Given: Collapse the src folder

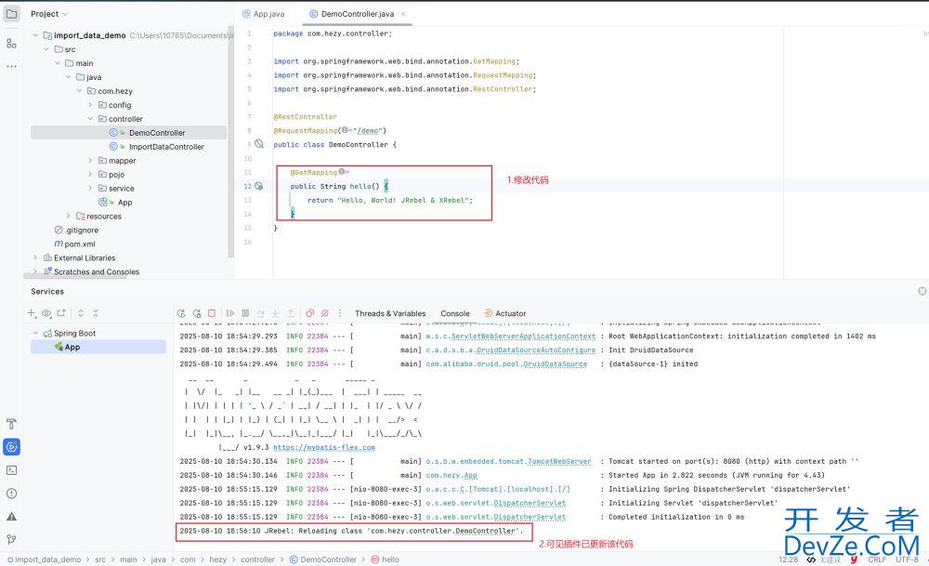Looking at the screenshot, I should point(46,49).
